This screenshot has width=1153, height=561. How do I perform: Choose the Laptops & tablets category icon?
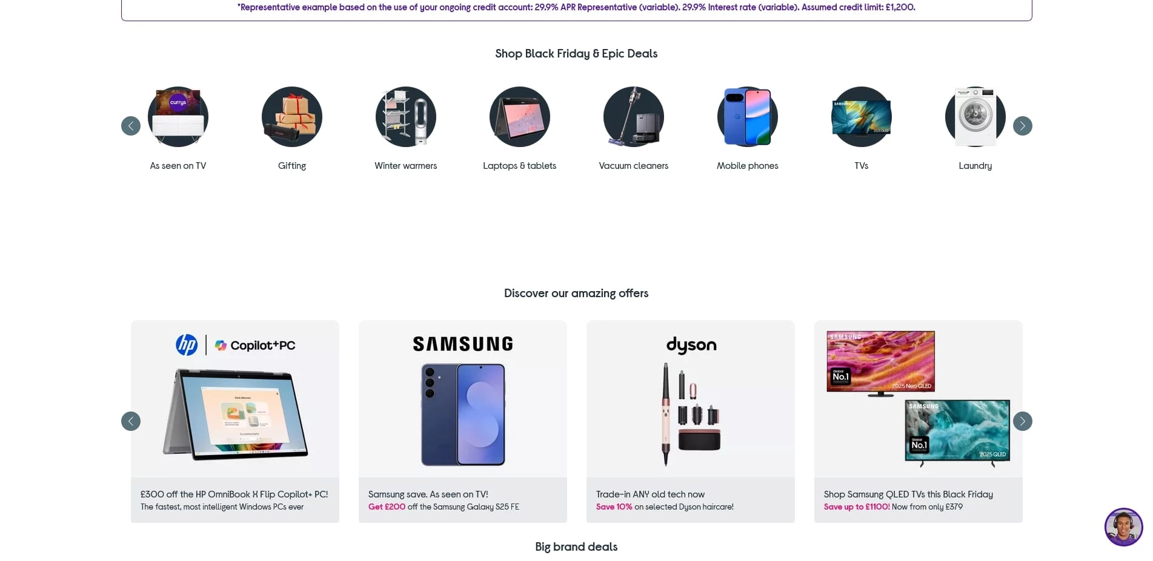click(520, 117)
